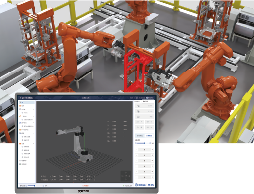Click the logo icon in the title bar
The height and width of the screenshot is (194, 254).
coord(20,98)
